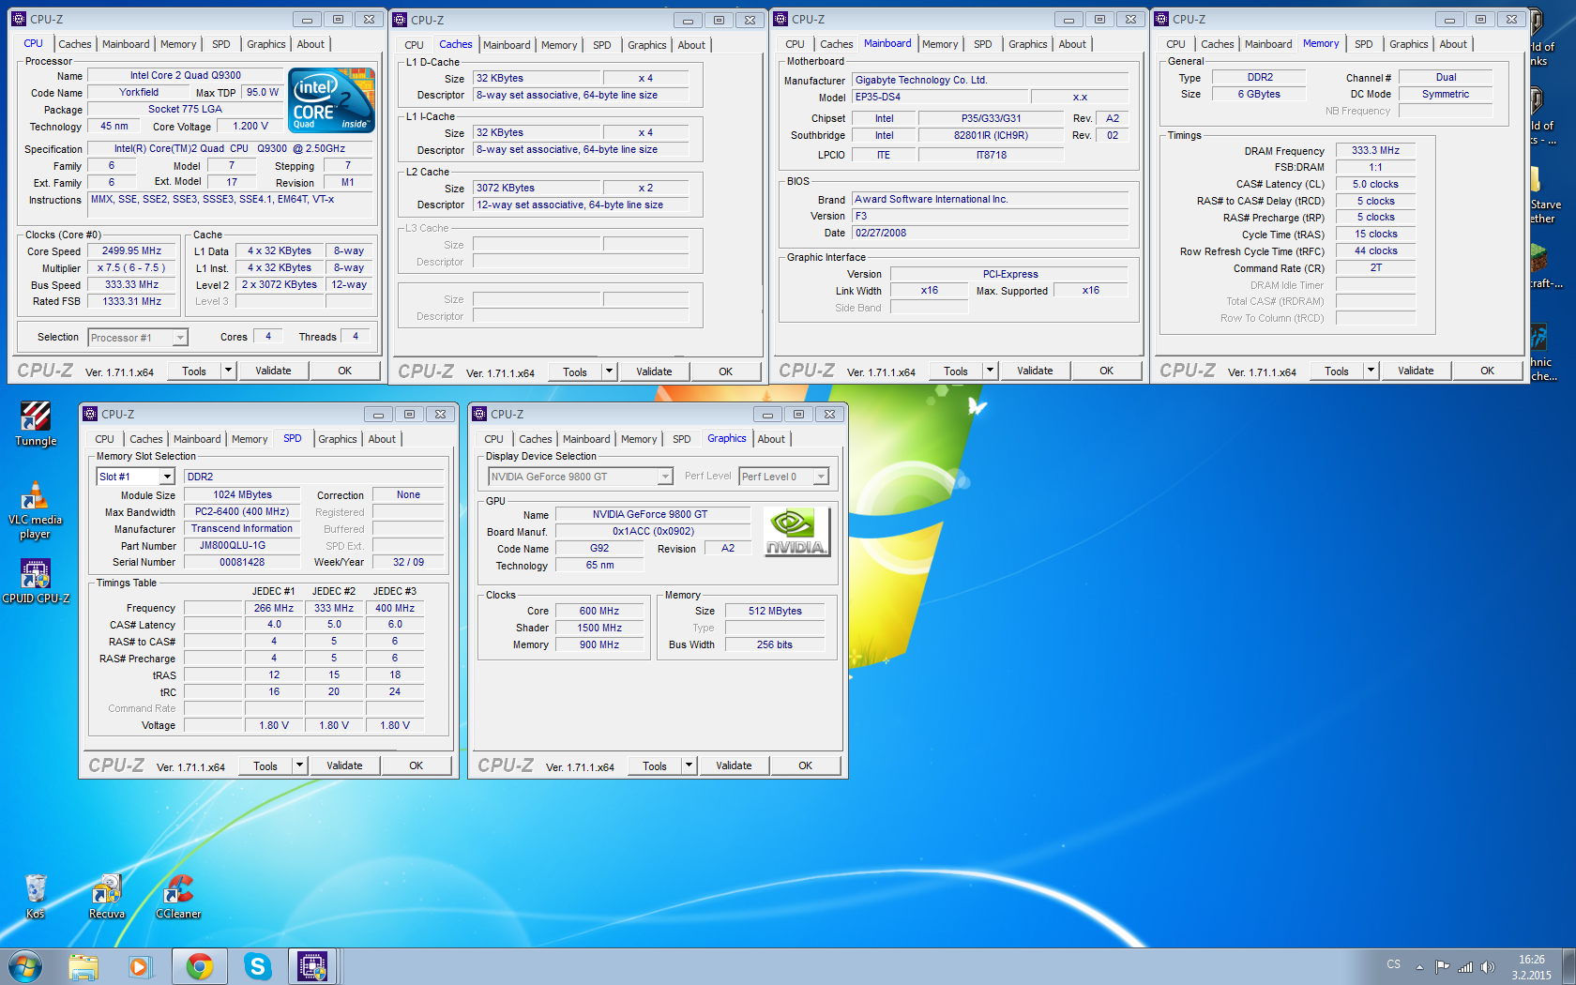Click Tools button in Graphics window
Screen dimensions: 1576x985
(655, 765)
